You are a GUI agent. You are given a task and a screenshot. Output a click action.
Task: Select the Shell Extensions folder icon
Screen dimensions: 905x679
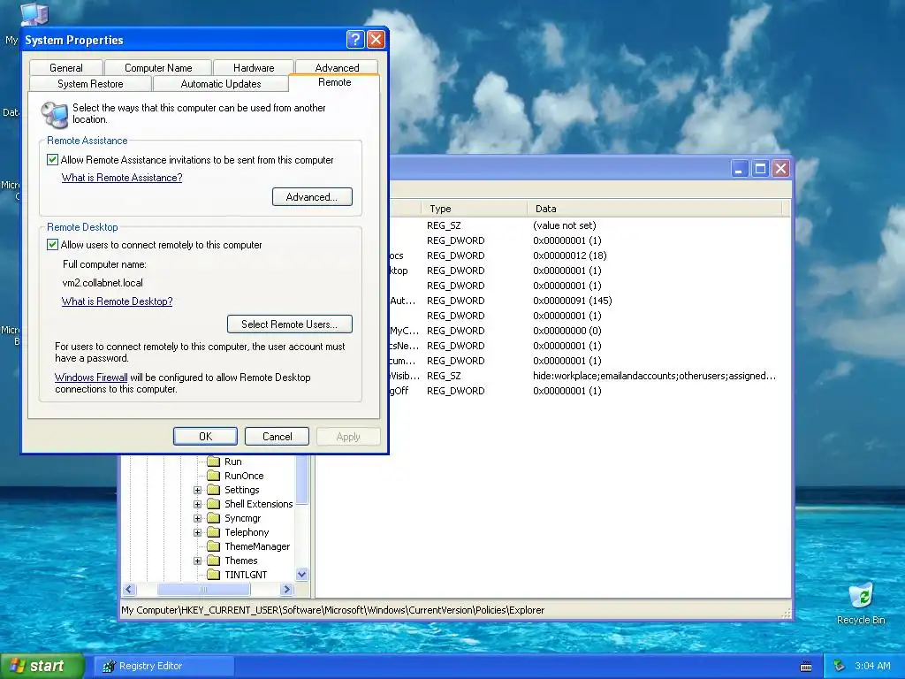pyautogui.click(x=214, y=503)
